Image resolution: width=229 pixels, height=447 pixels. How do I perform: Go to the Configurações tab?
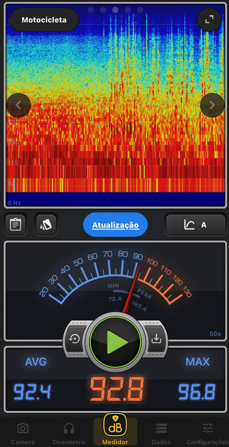coord(208,434)
